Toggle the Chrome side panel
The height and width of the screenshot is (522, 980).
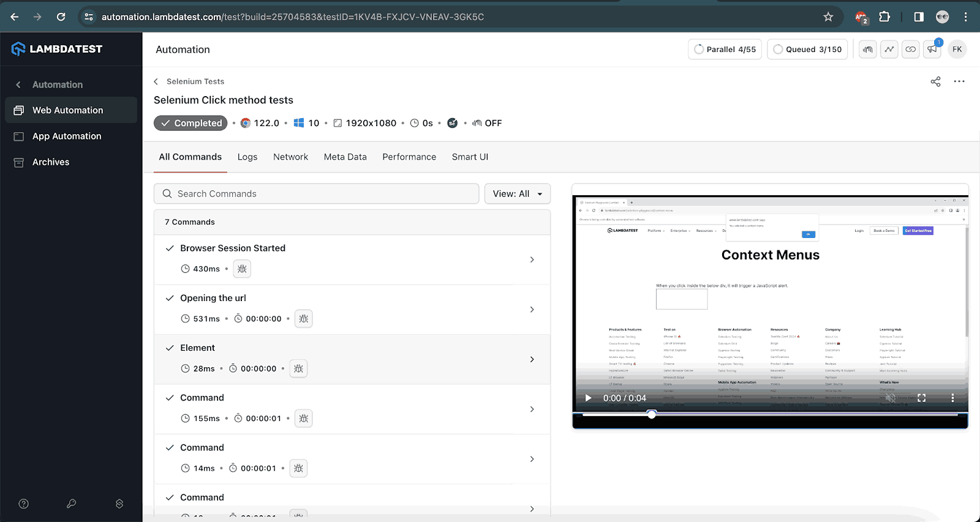click(x=919, y=17)
